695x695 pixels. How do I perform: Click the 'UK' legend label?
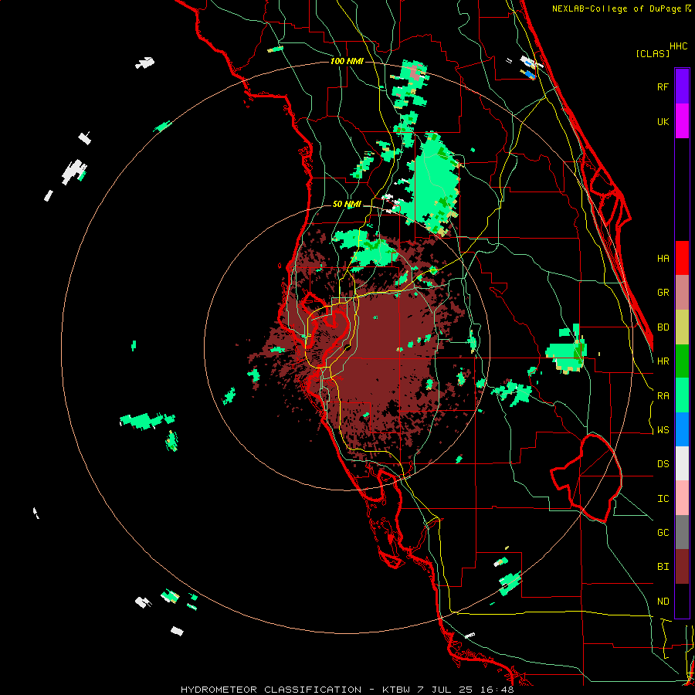pyautogui.click(x=663, y=121)
